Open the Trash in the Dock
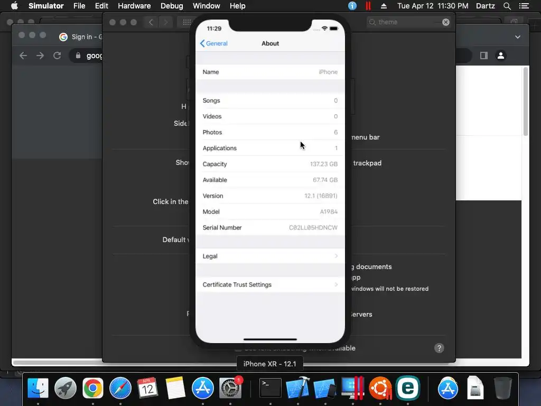 click(503, 387)
